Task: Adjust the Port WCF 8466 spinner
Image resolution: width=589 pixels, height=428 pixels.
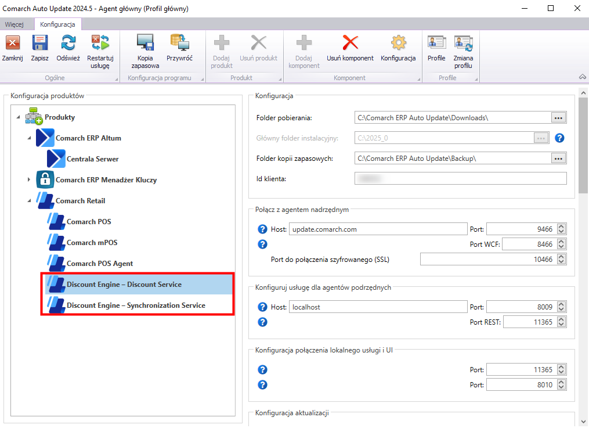Action: click(x=561, y=244)
